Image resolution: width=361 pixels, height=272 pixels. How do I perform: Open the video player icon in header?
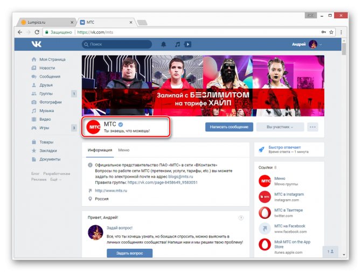[188, 44]
